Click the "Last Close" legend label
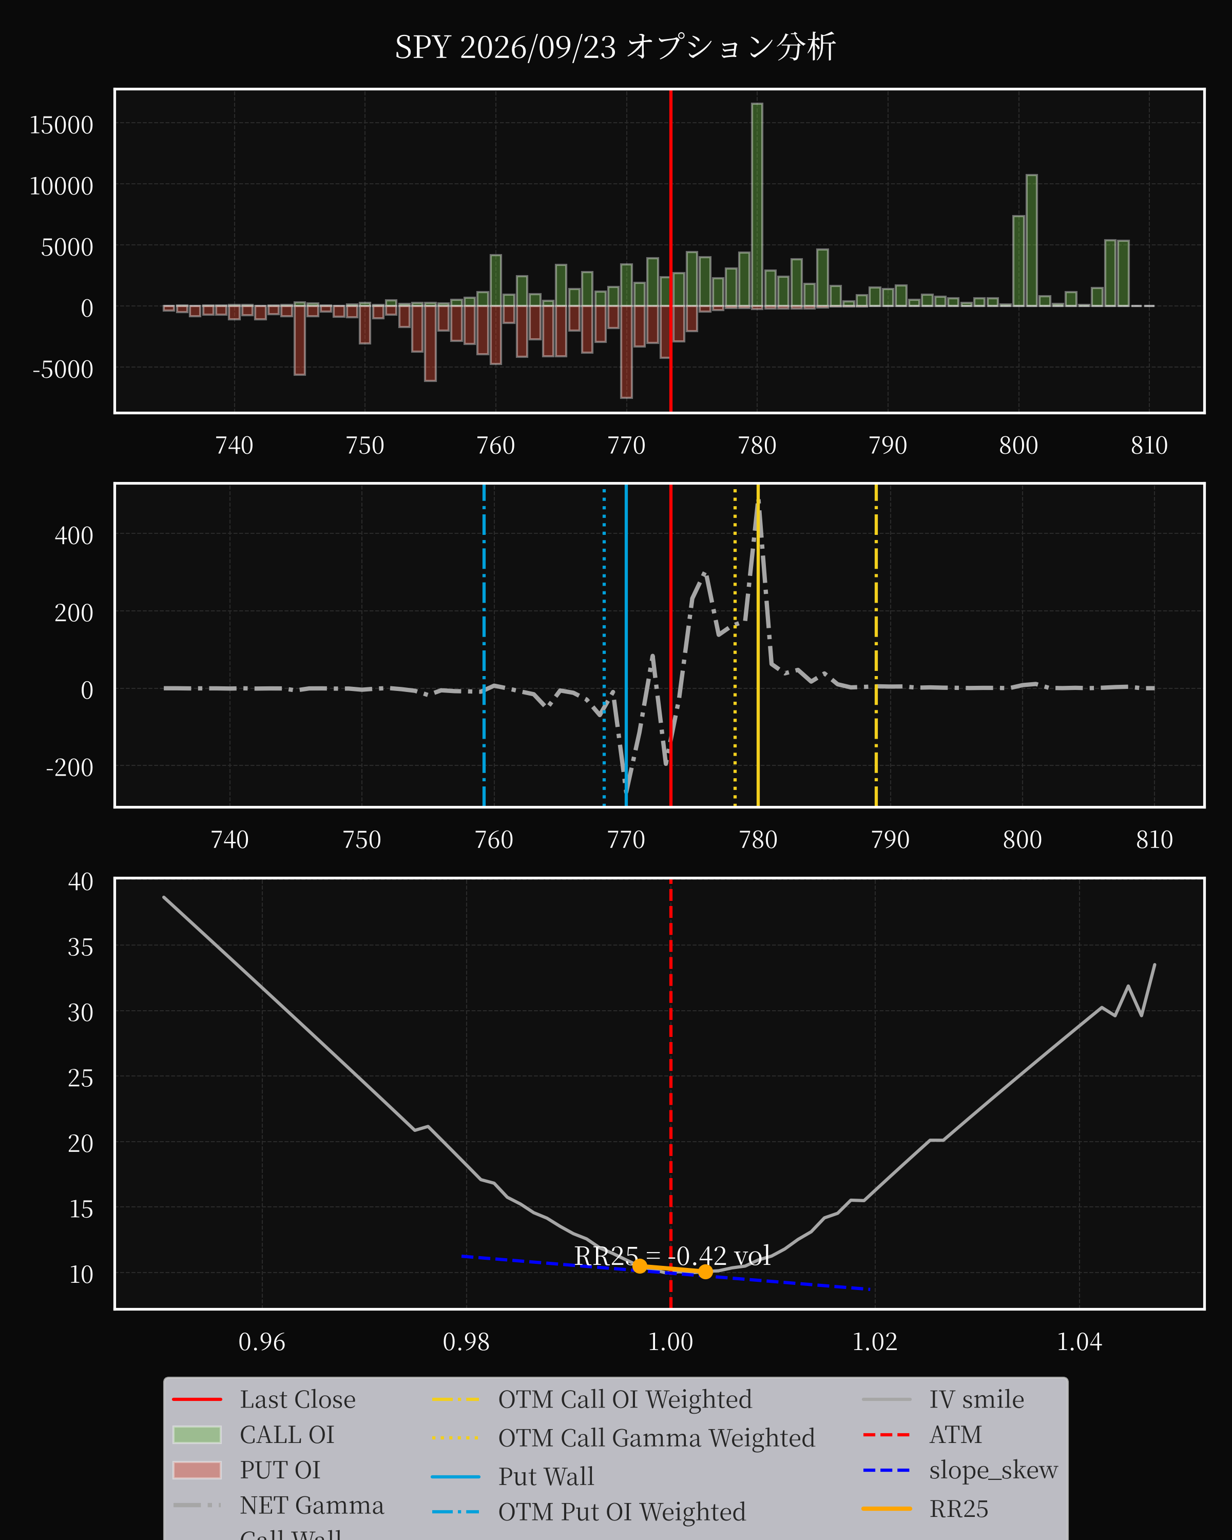This screenshot has width=1232, height=1540. coord(297,1399)
